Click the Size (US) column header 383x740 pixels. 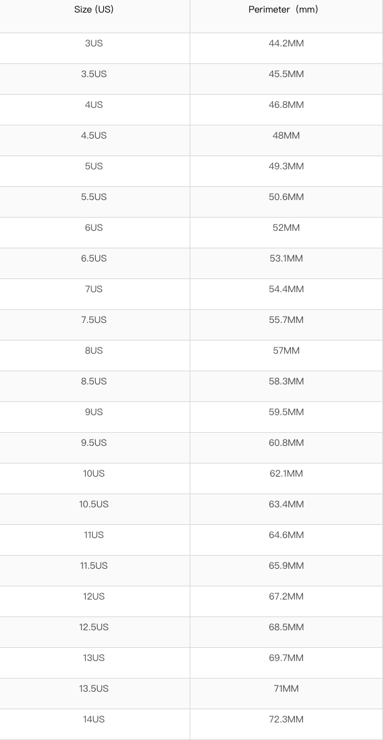pyautogui.click(x=94, y=10)
